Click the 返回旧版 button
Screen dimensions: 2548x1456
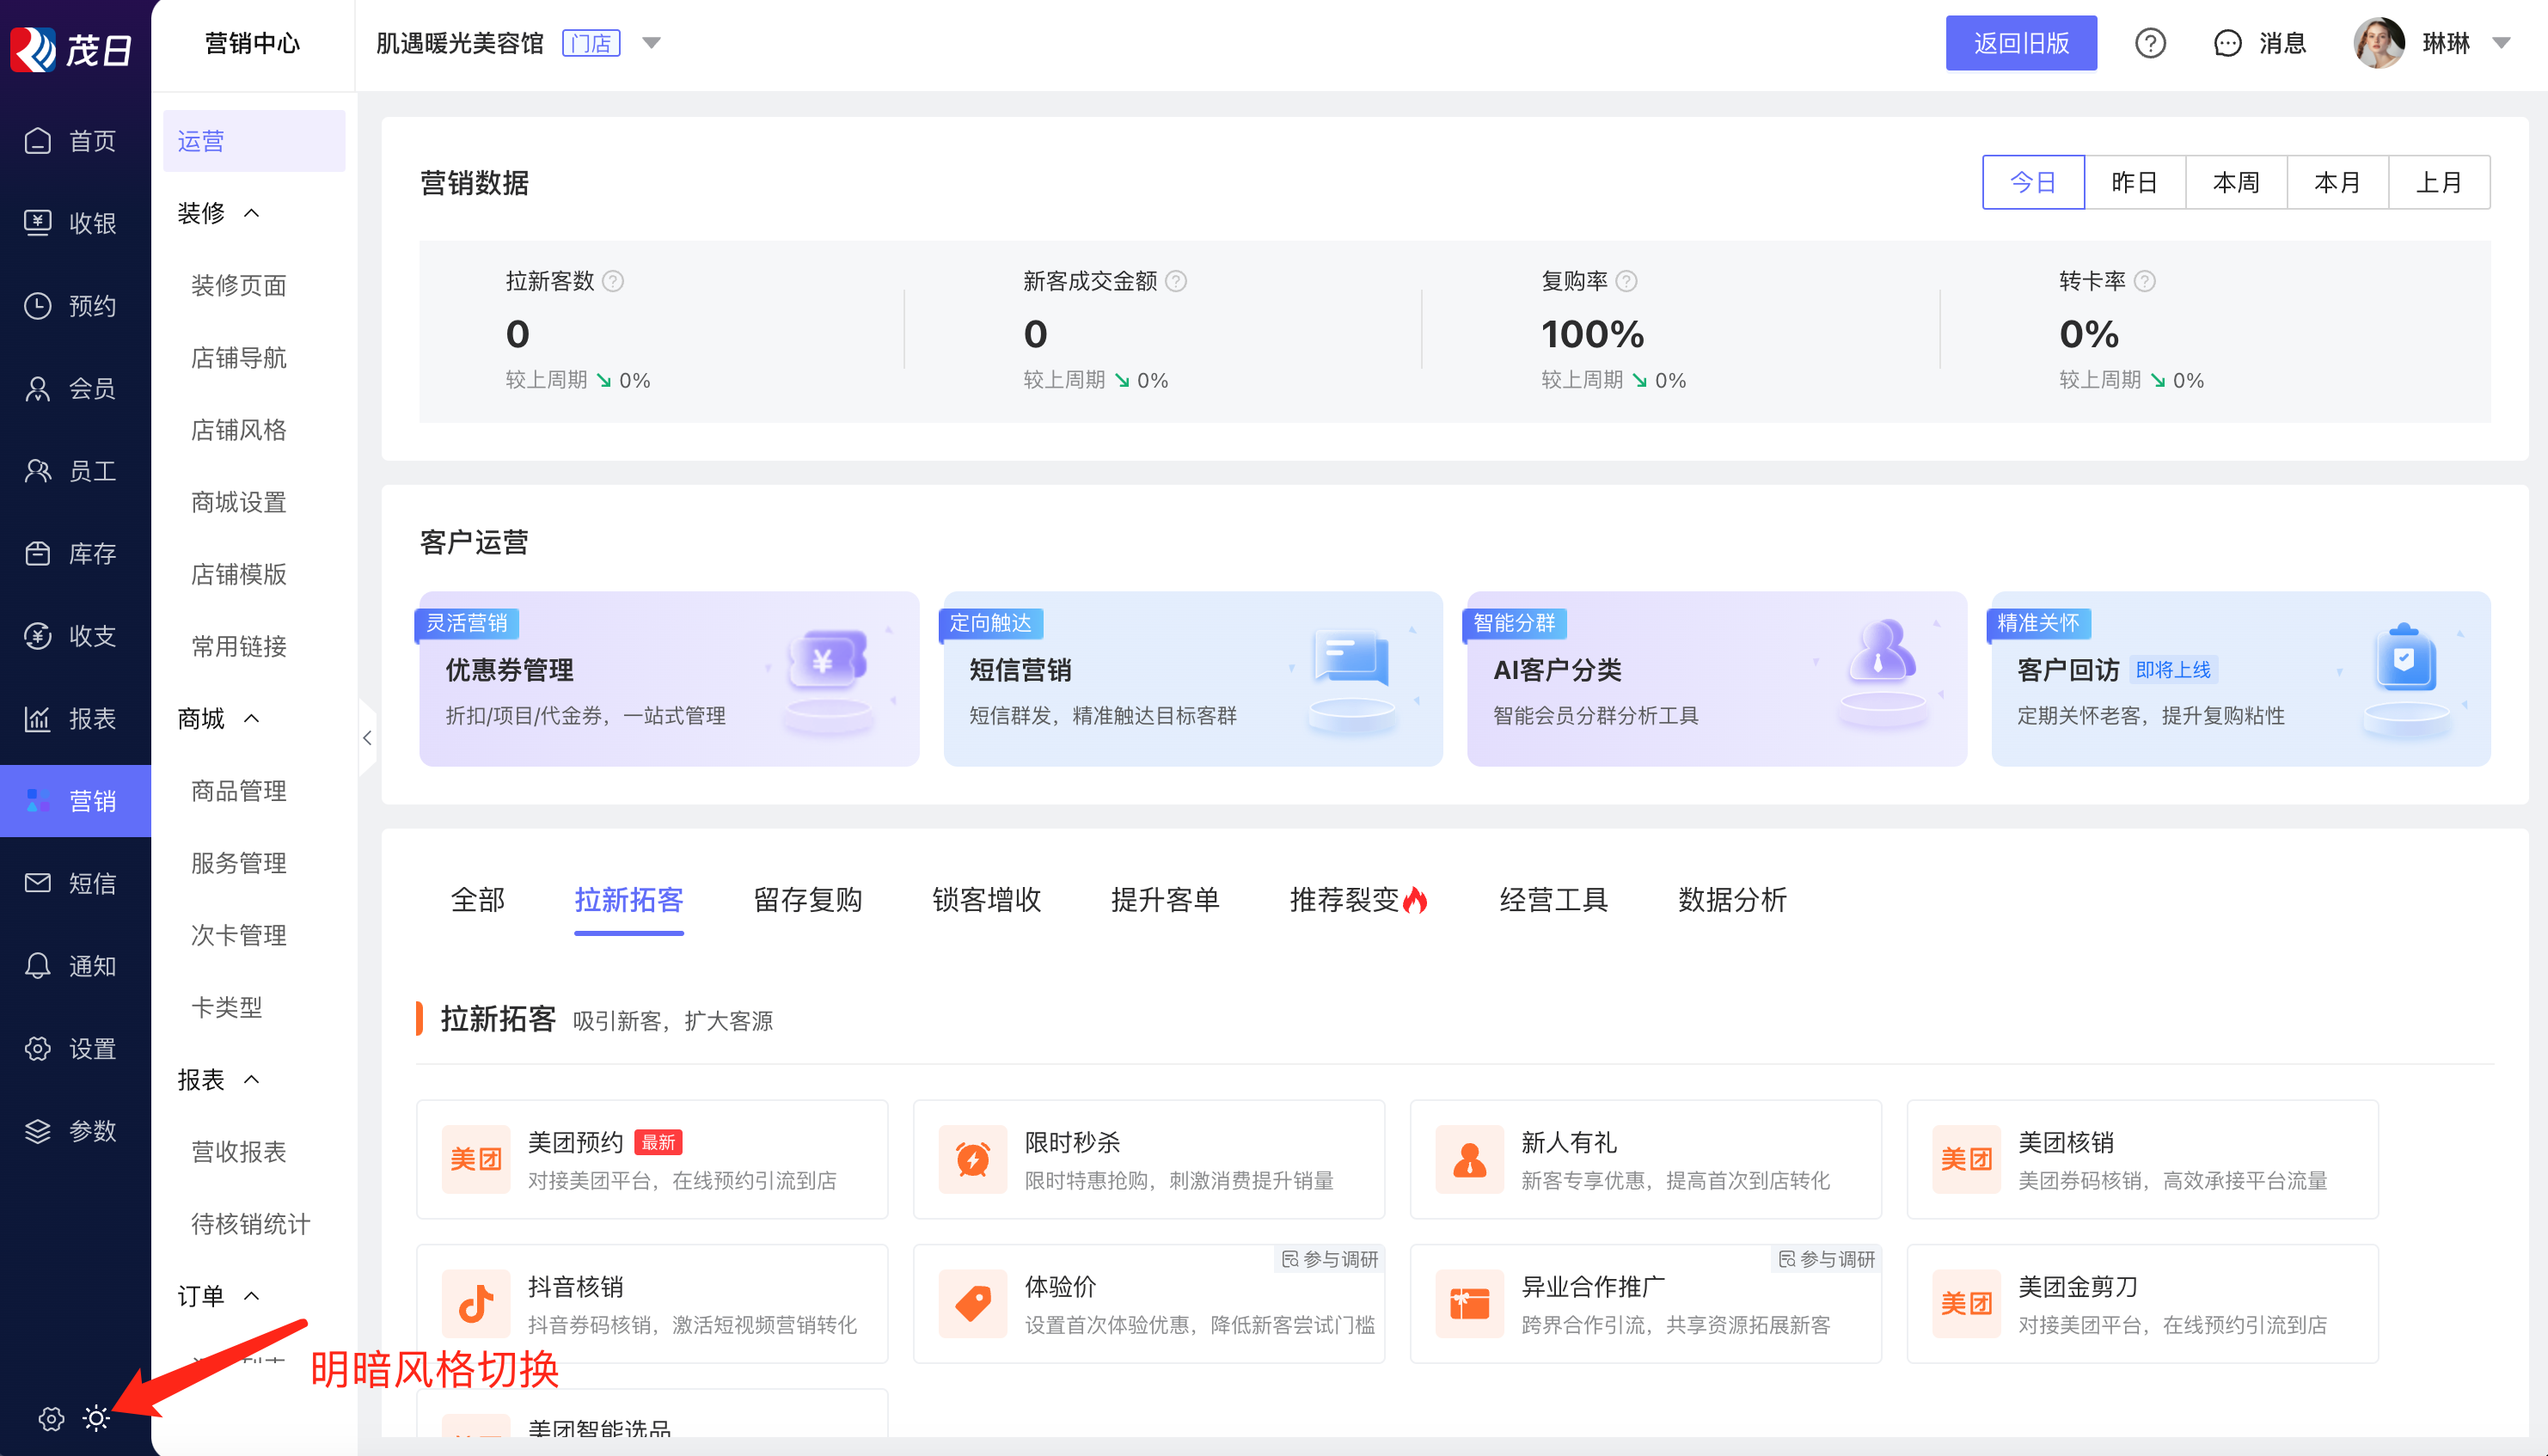[x=2020, y=43]
